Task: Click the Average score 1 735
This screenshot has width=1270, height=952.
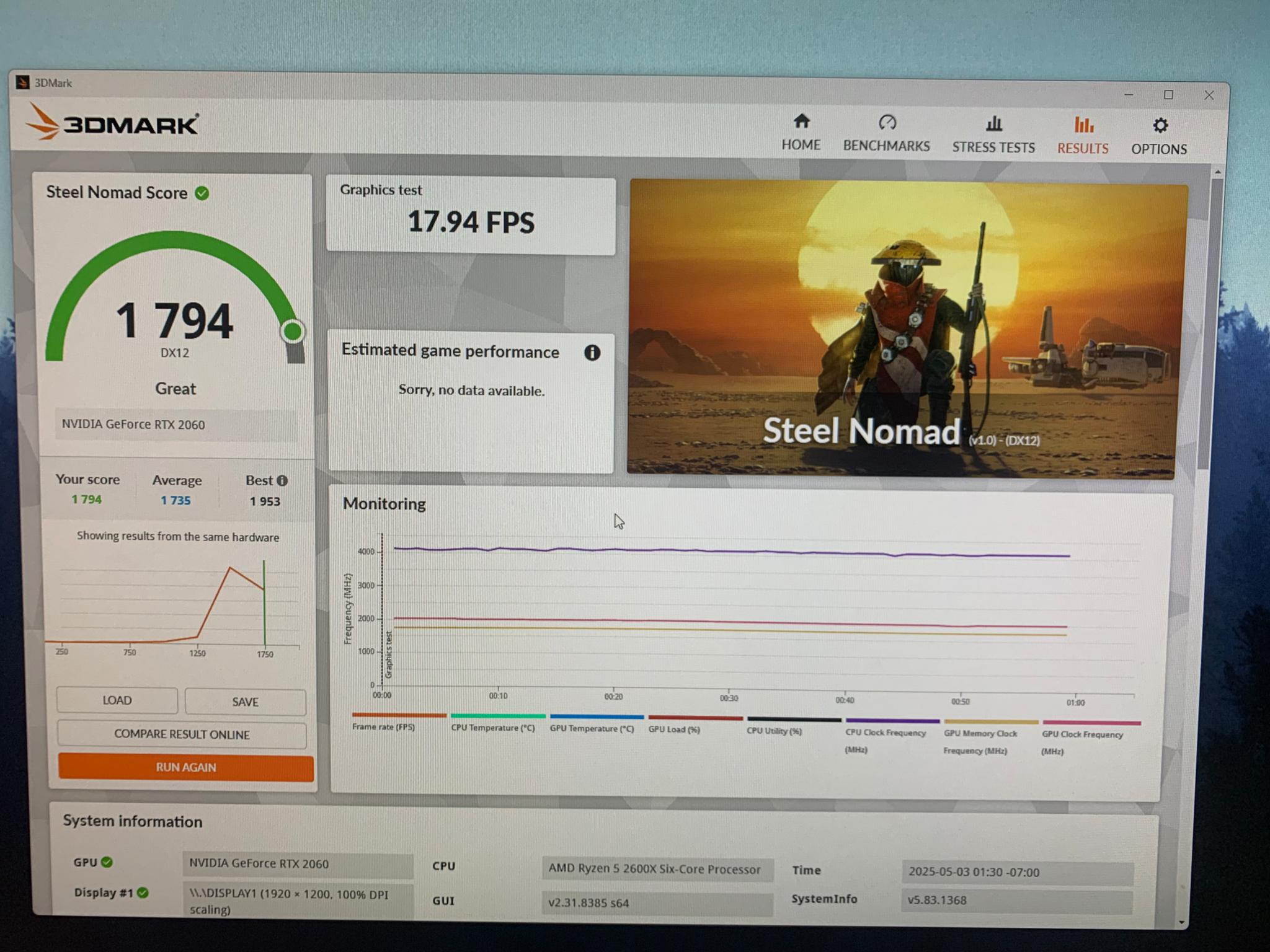Action: click(x=175, y=500)
